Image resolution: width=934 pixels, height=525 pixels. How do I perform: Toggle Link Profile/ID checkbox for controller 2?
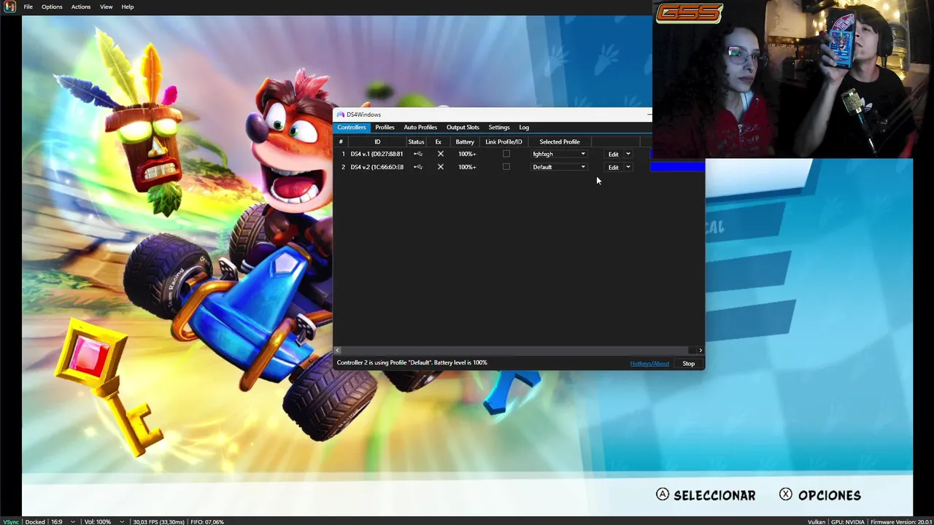coord(506,167)
